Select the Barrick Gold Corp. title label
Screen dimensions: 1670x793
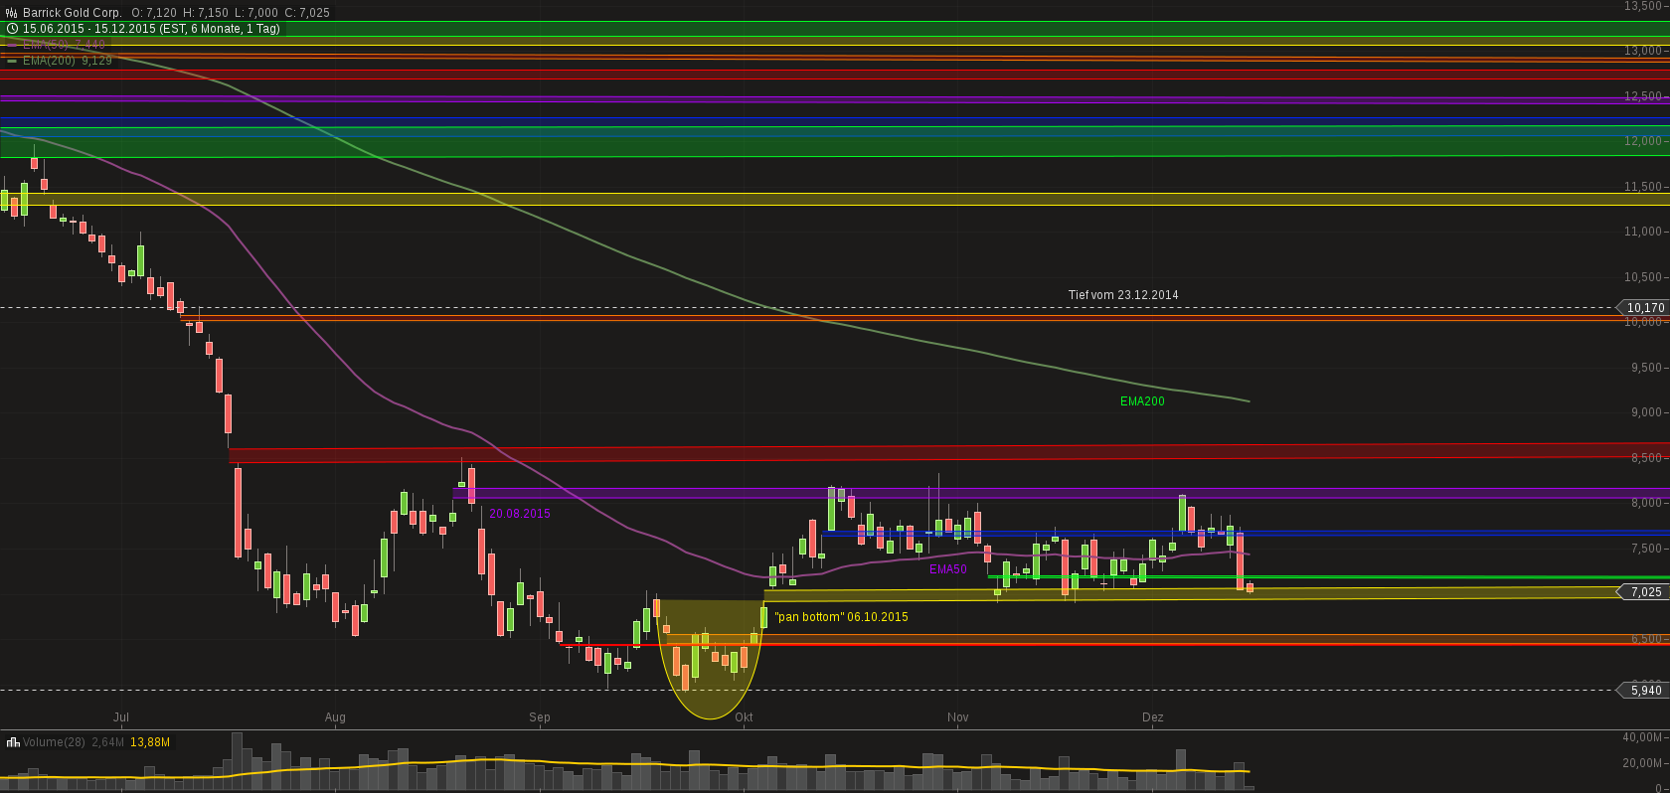point(73,13)
